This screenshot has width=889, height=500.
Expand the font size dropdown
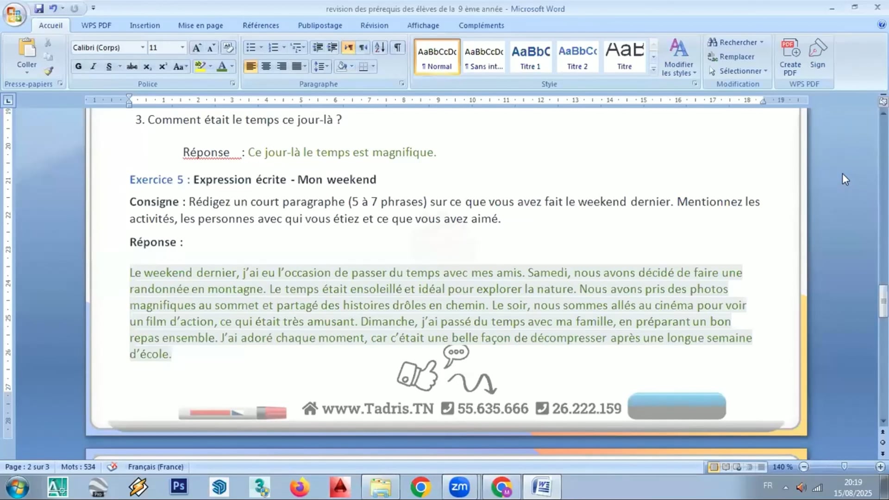182,48
